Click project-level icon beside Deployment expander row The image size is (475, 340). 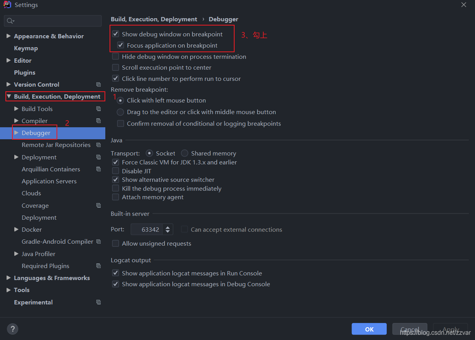(98, 157)
